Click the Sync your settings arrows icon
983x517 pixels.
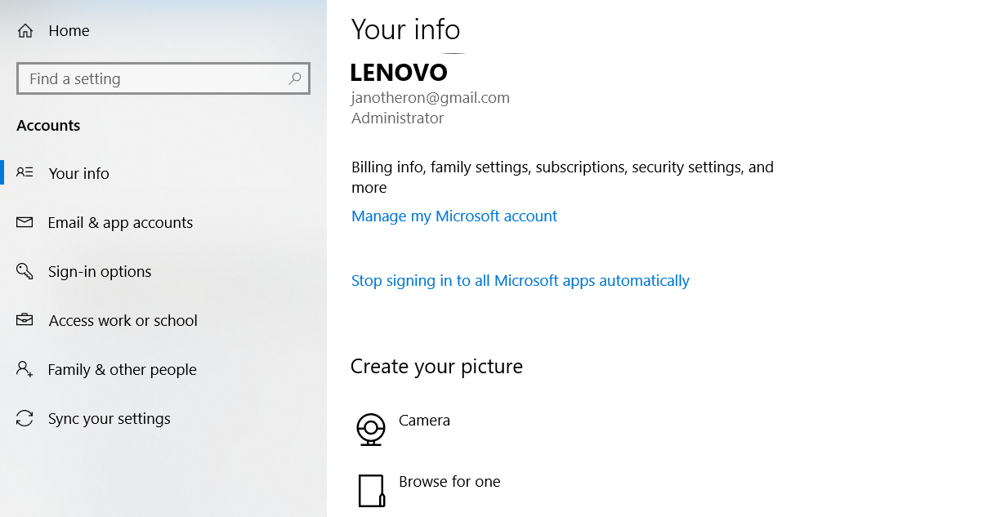click(x=25, y=418)
